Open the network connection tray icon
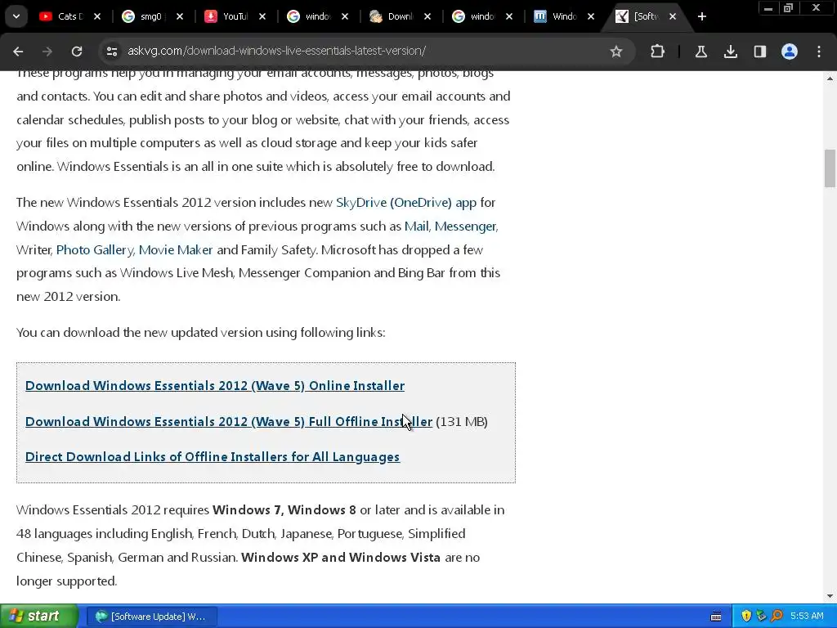Screen dimensions: 837x628 (761, 617)
